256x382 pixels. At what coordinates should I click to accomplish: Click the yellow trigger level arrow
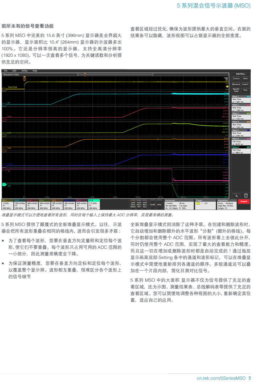(227, 87)
